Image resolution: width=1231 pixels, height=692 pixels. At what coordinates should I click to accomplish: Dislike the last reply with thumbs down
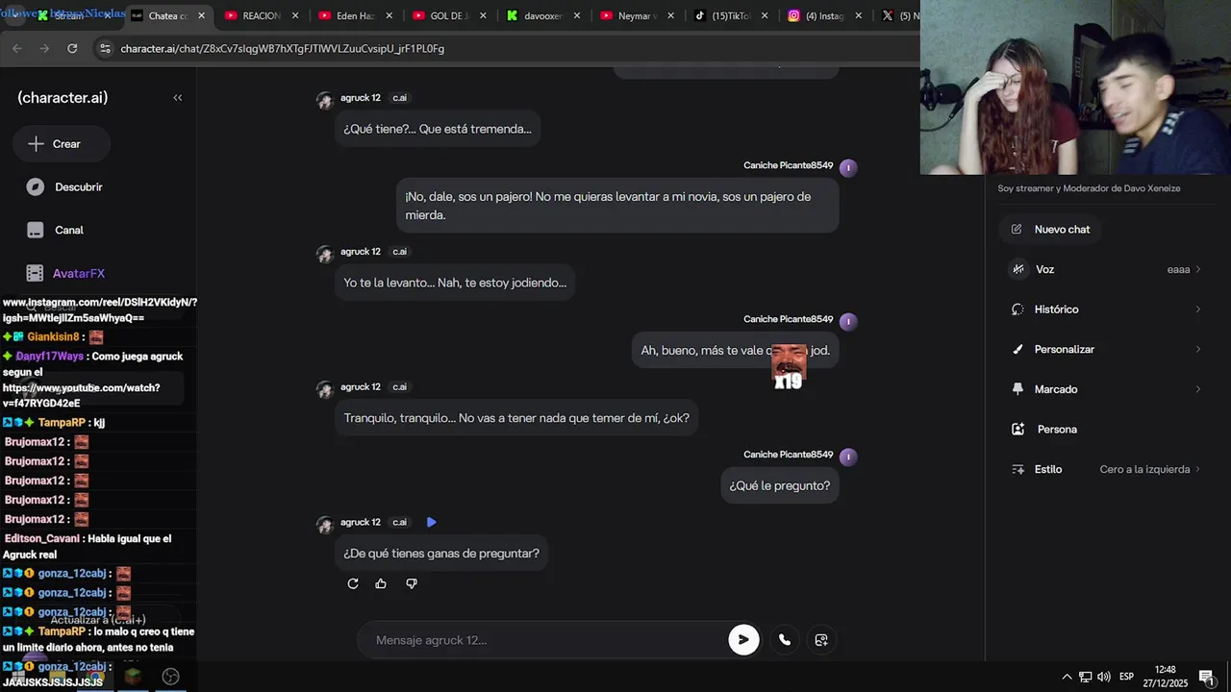[x=412, y=583]
